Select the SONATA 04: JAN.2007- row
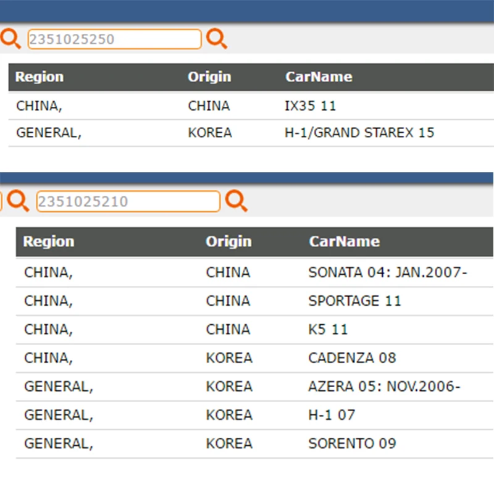Viewport: 494px width, 494px height. [254, 272]
